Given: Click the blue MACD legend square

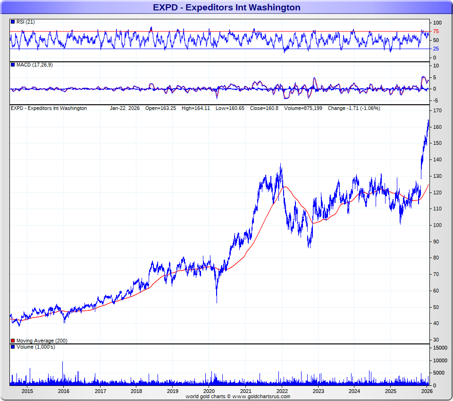Looking at the screenshot, I should point(13,65).
